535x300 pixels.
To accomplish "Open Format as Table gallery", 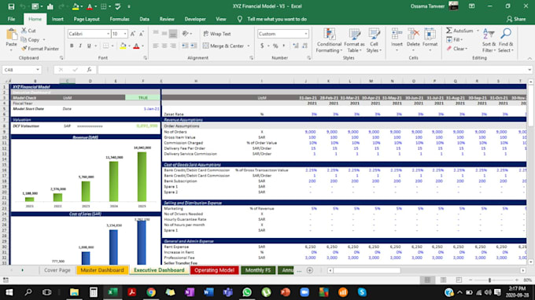I will click(x=354, y=41).
